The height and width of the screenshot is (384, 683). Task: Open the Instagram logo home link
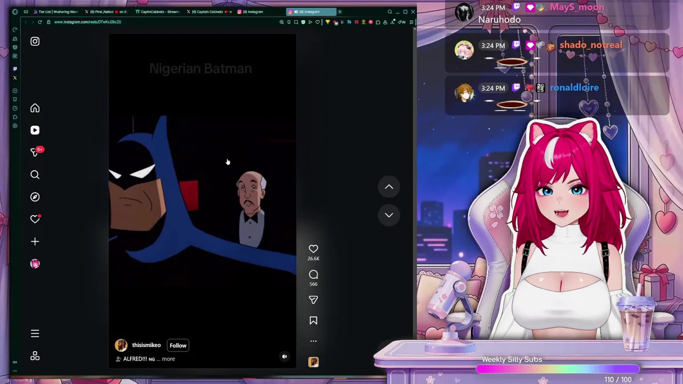(35, 41)
